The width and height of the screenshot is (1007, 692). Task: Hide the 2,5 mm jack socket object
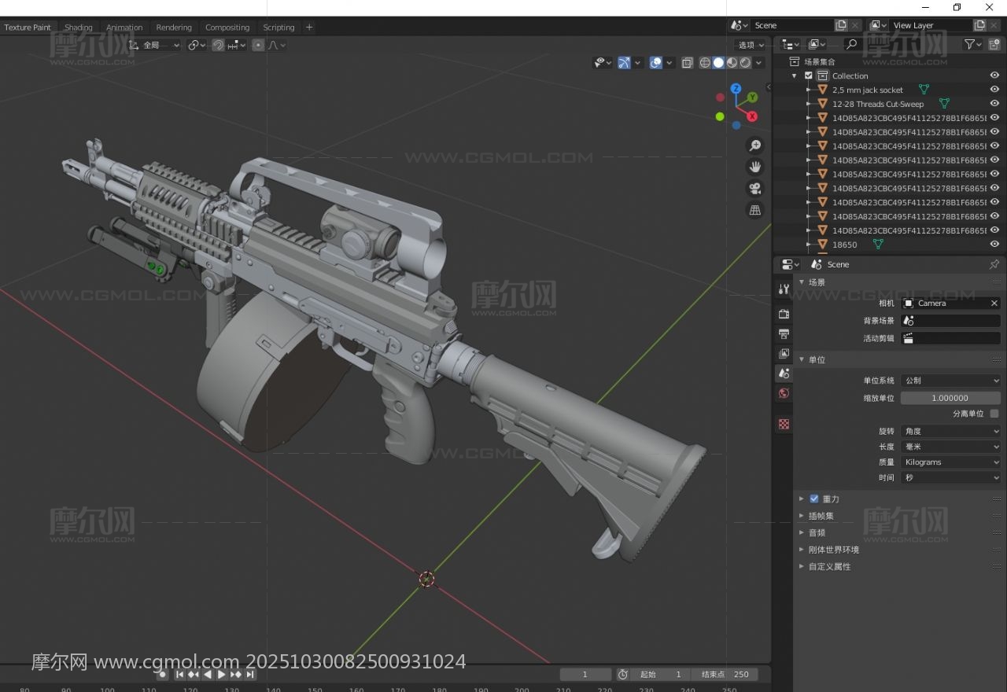994,90
